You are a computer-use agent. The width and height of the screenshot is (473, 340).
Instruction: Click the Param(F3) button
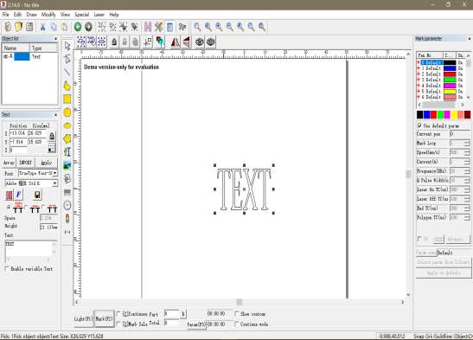[x=196, y=324]
